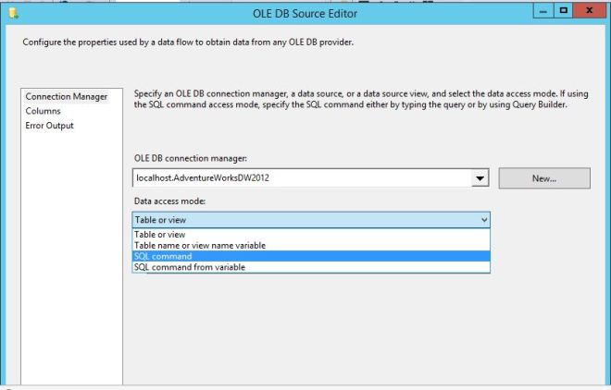The height and width of the screenshot is (390, 611).
Task: Close the OLE DB Source Editor dialog
Action: 589,11
